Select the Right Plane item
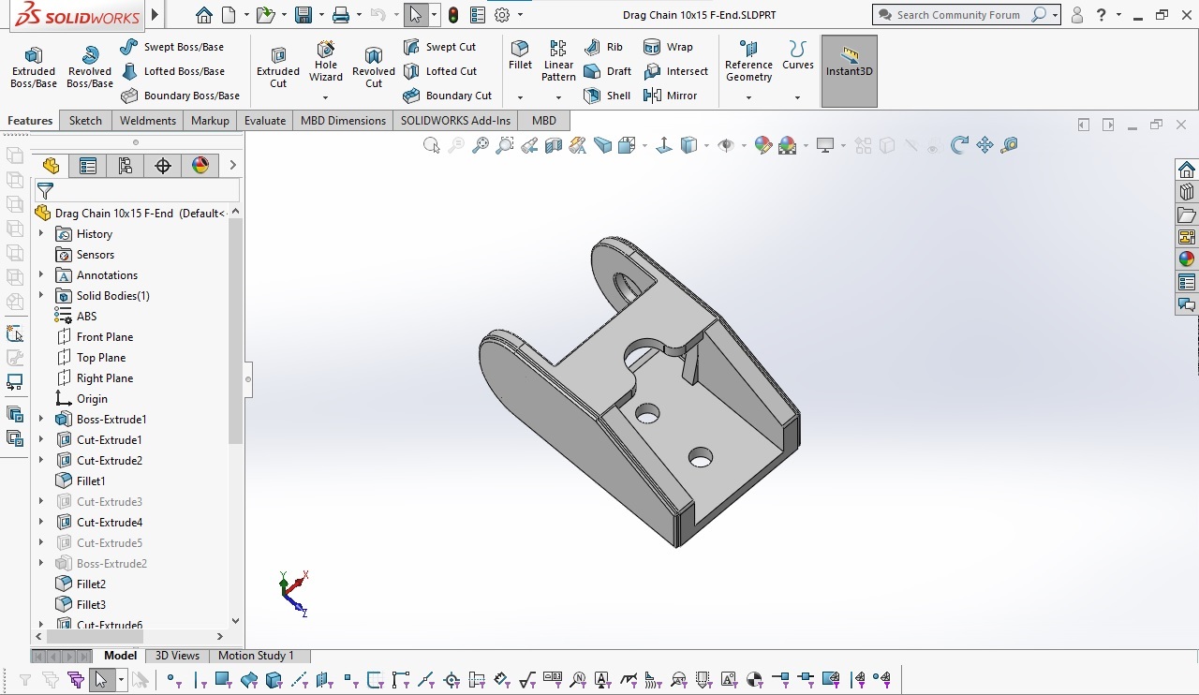 (x=95, y=377)
